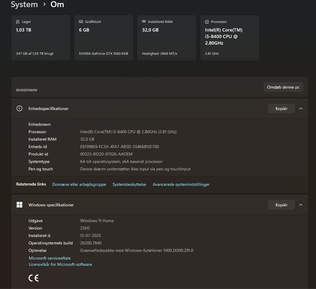
Task: Click the Grafikkort graphics card icon
Action: click(x=81, y=22)
